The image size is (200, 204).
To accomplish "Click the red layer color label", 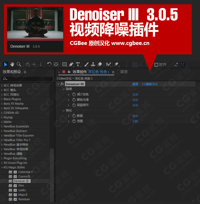I will pyautogui.click(x=64, y=72).
